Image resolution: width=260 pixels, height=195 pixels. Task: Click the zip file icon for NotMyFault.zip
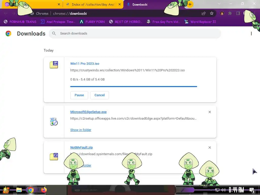tap(54, 156)
